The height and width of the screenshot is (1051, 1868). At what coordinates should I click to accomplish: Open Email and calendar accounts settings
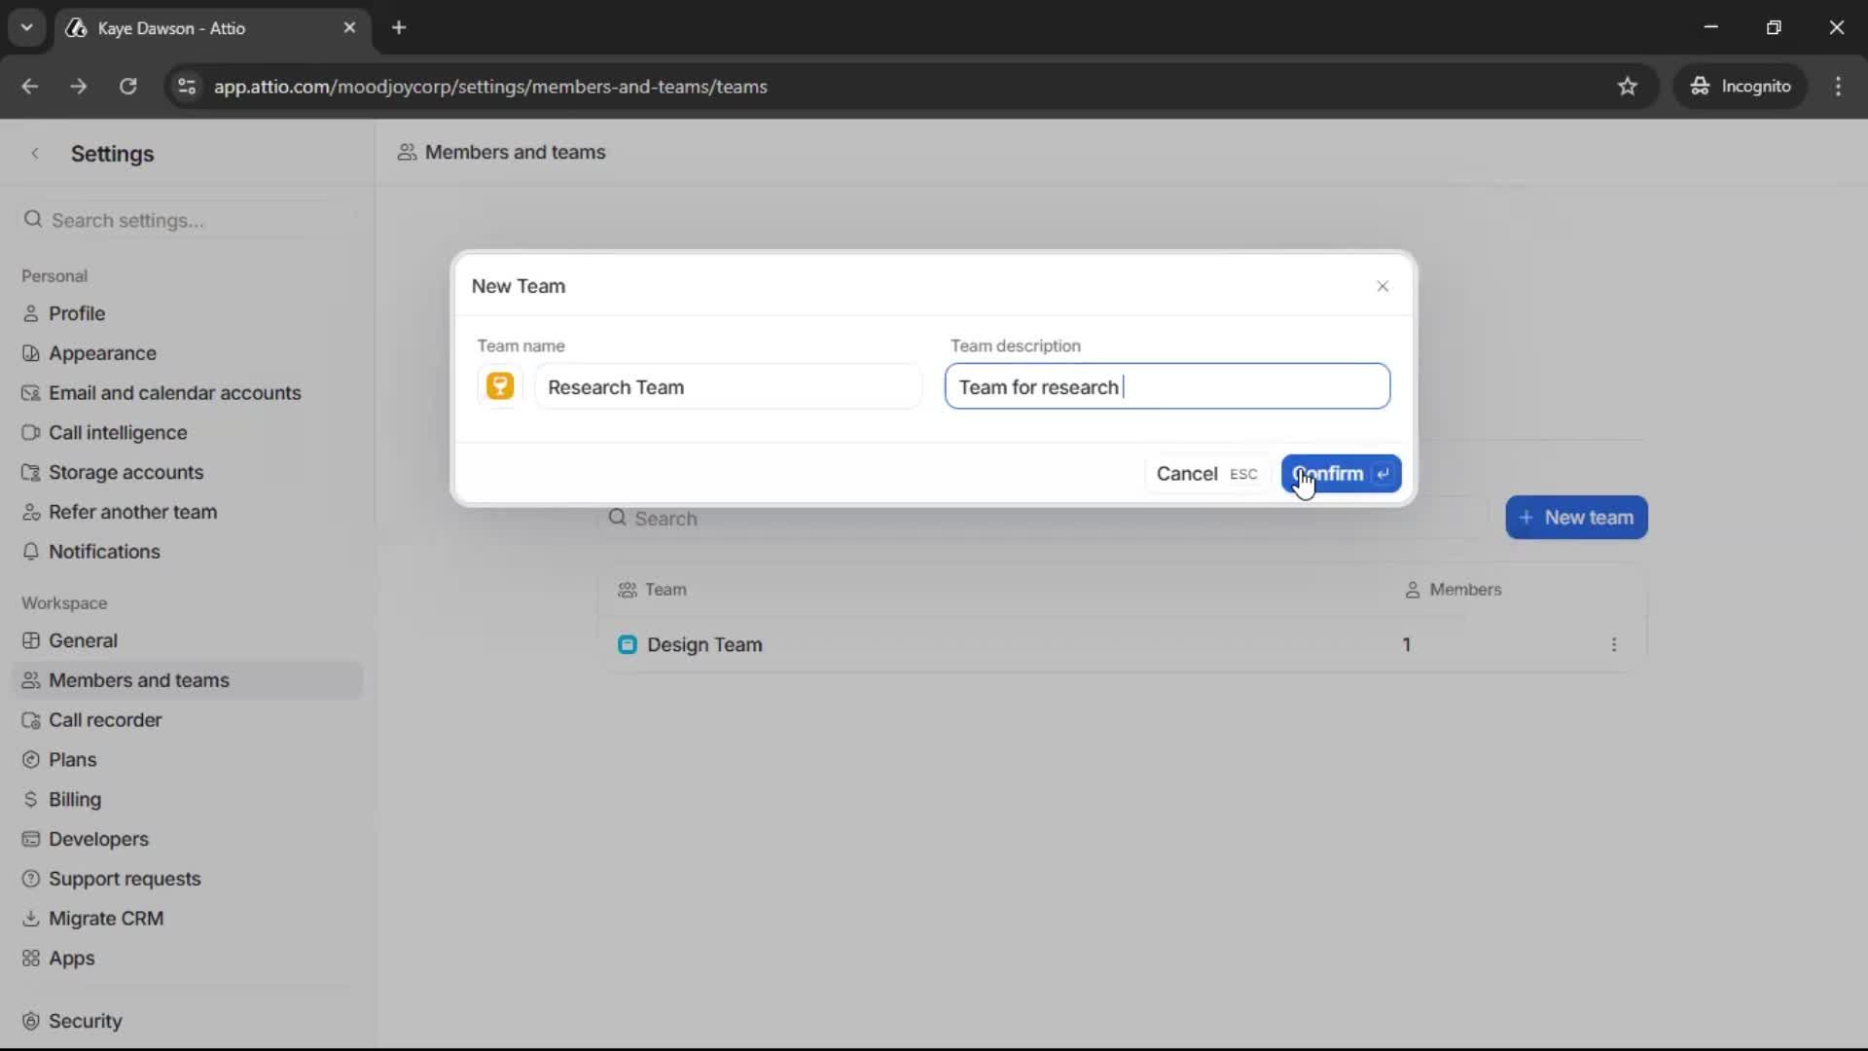[x=175, y=392]
